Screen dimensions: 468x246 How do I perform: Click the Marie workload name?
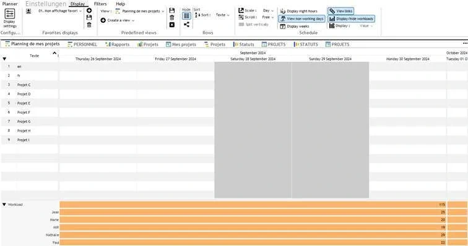click(54, 220)
